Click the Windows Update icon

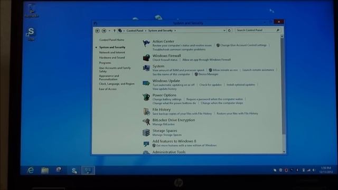point(146,83)
